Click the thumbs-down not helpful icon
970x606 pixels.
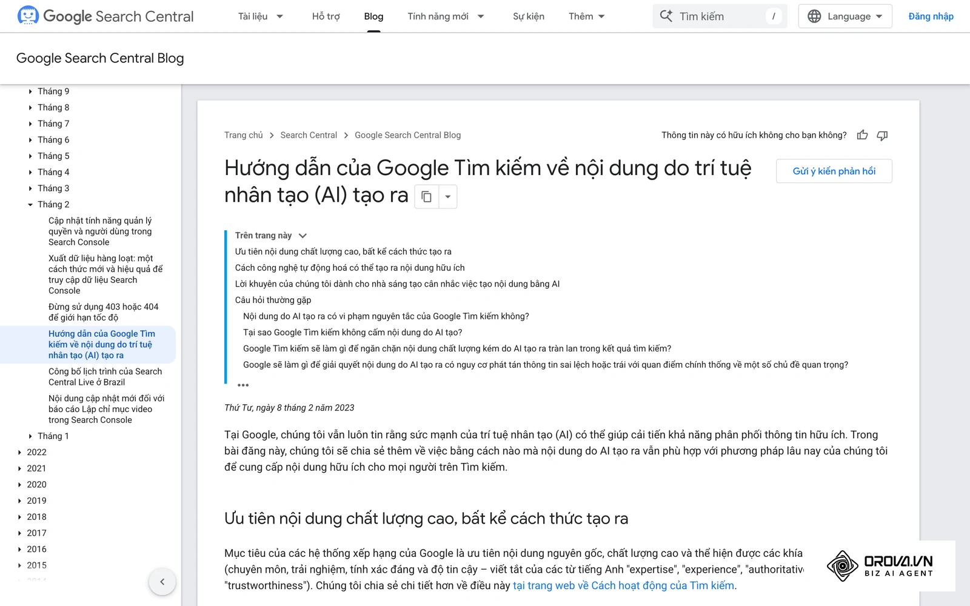tap(882, 135)
